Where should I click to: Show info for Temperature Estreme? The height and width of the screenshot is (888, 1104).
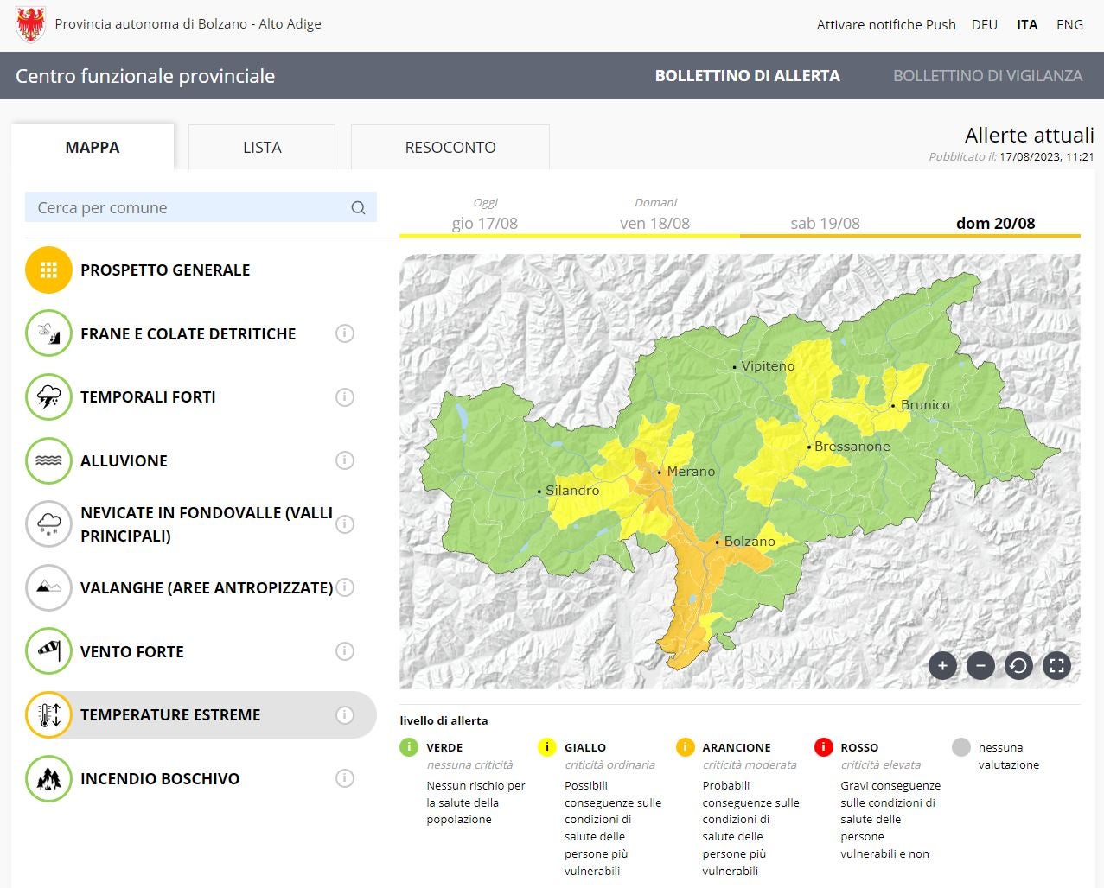pyautogui.click(x=345, y=715)
